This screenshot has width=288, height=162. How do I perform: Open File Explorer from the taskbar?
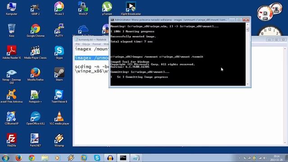point(45,158)
